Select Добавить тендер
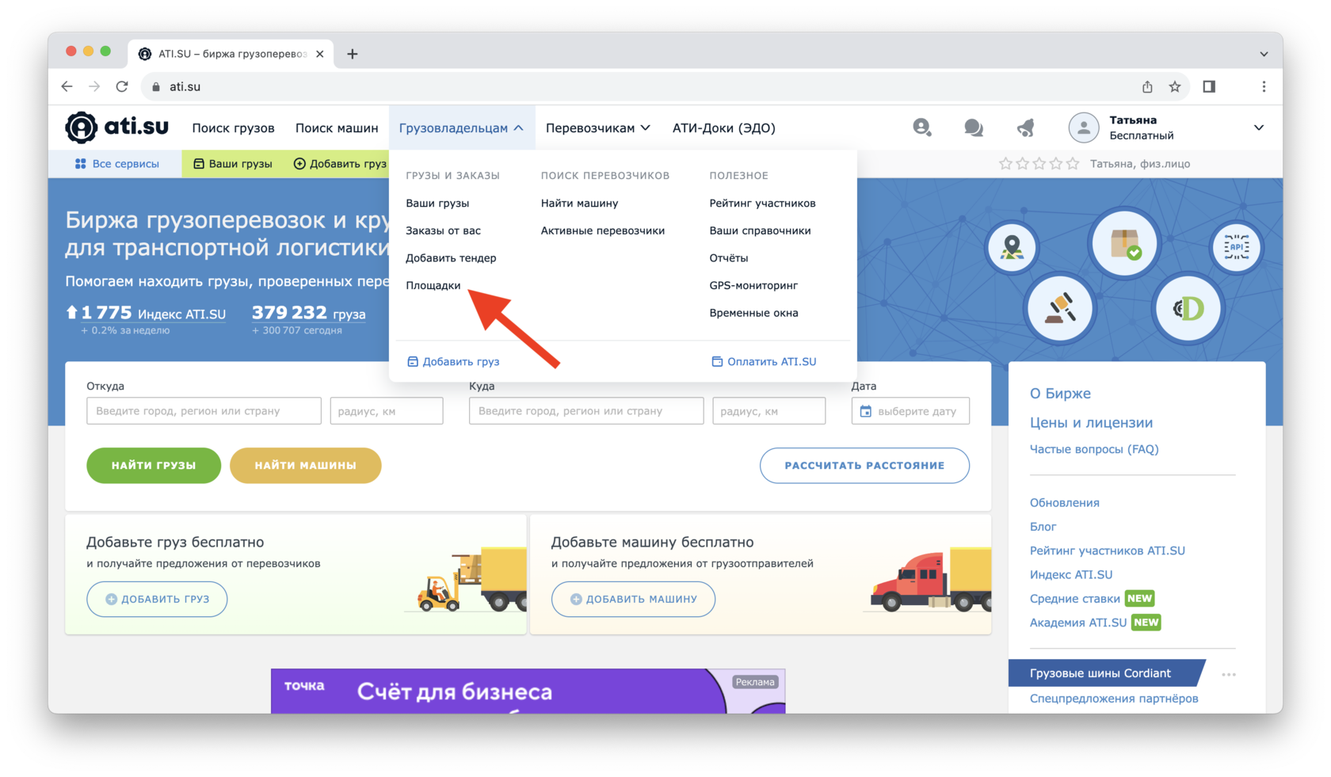The image size is (1331, 777). (451, 258)
